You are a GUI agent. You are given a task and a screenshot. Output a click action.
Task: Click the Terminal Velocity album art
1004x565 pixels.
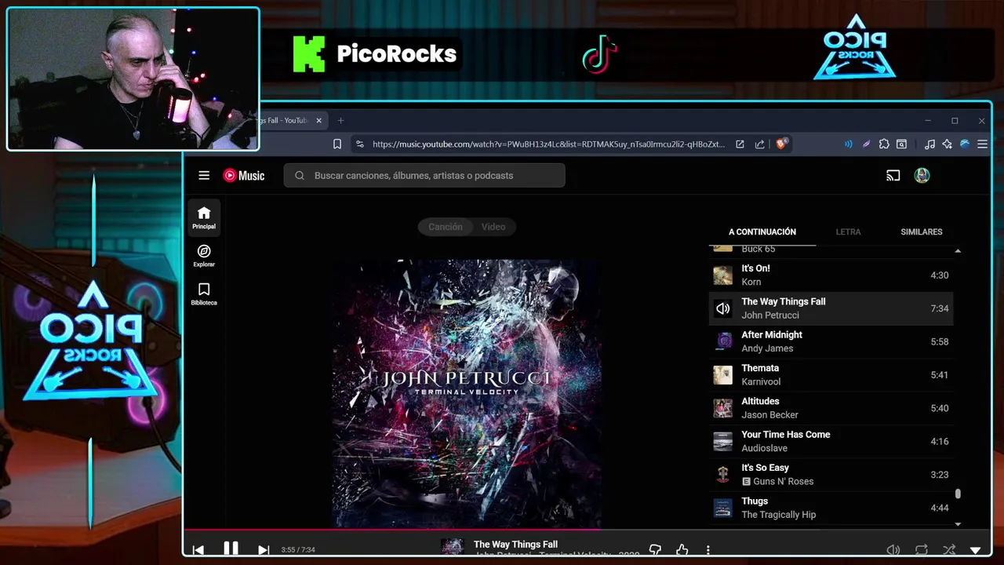pos(466,394)
